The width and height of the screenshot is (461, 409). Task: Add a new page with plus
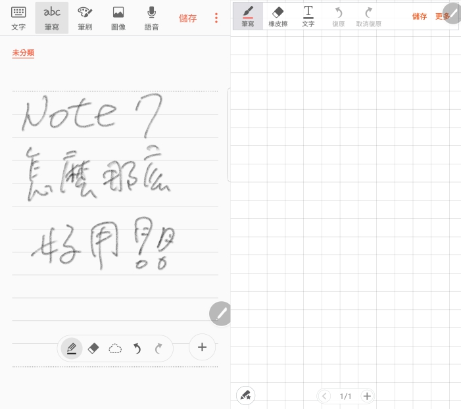pyautogui.click(x=367, y=396)
